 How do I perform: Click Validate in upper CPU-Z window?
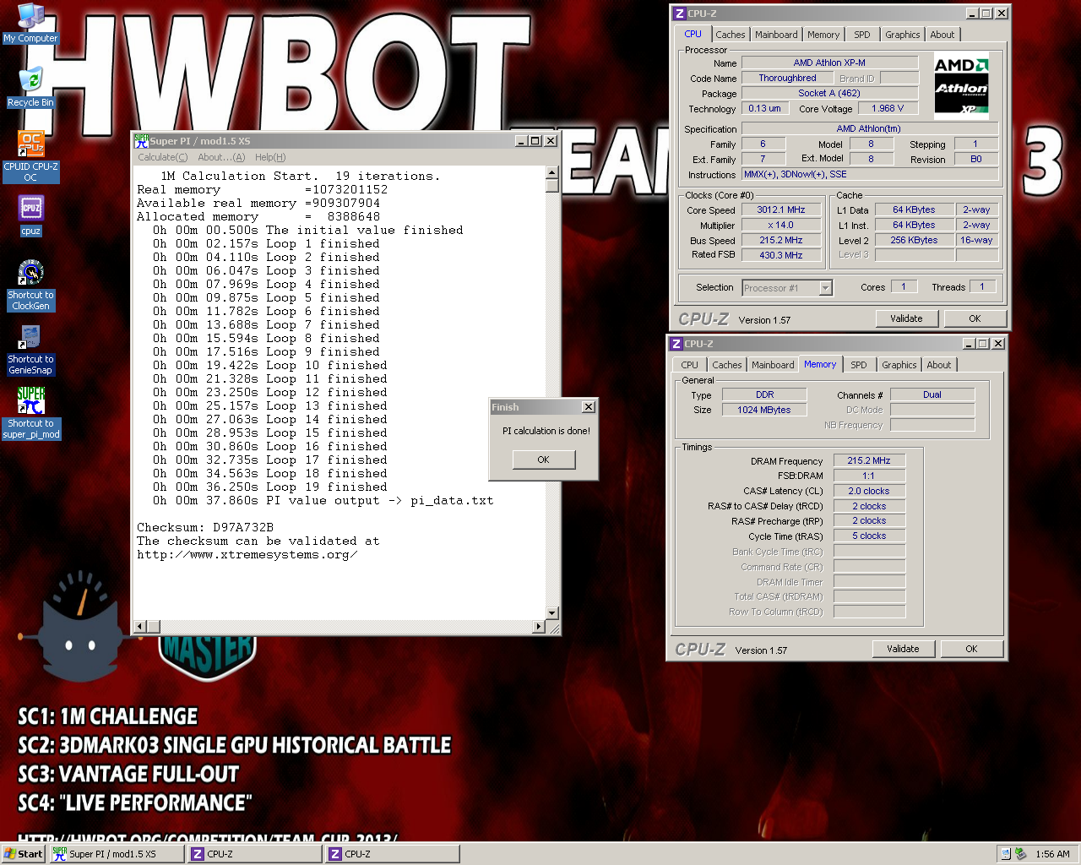coord(906,318)
